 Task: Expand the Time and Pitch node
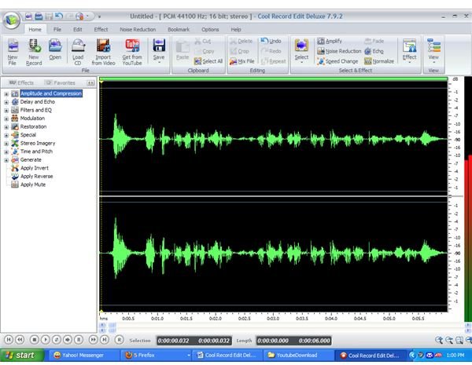pos(6,151)
